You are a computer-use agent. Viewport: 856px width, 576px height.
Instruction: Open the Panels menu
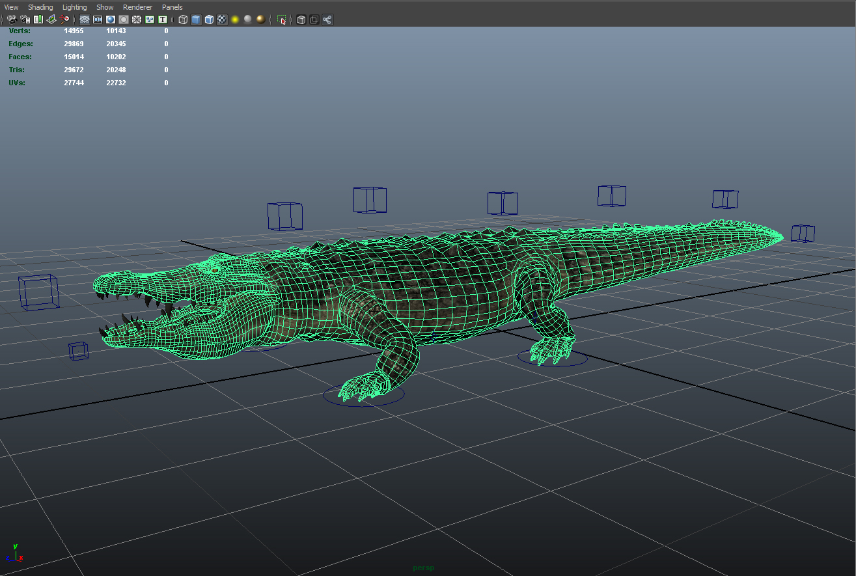[172, 7]
